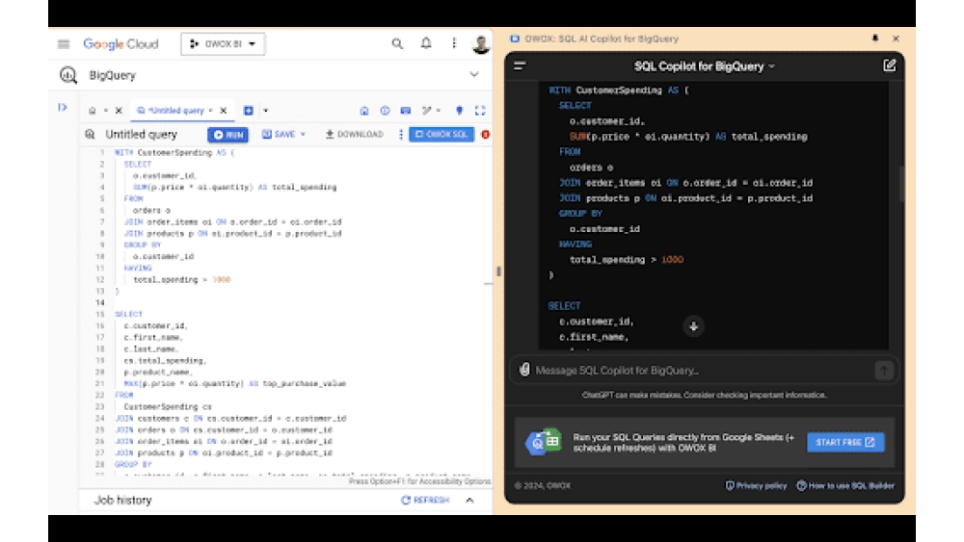
Task: Refresh the Job history
Action: [425, 501]
